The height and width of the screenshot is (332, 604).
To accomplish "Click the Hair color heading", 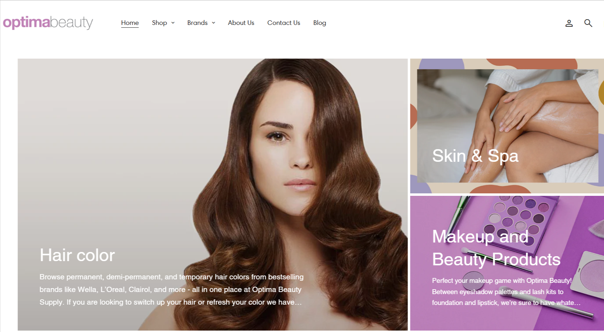I will (x=77, y=255).
